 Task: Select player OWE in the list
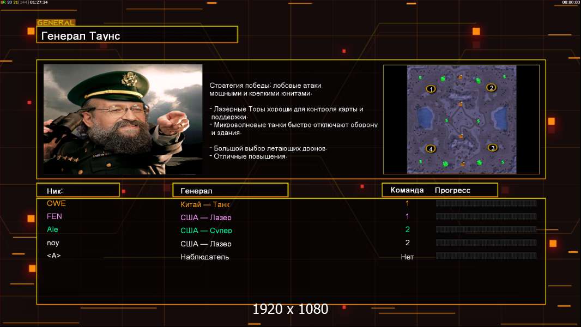tap(56, 203)
